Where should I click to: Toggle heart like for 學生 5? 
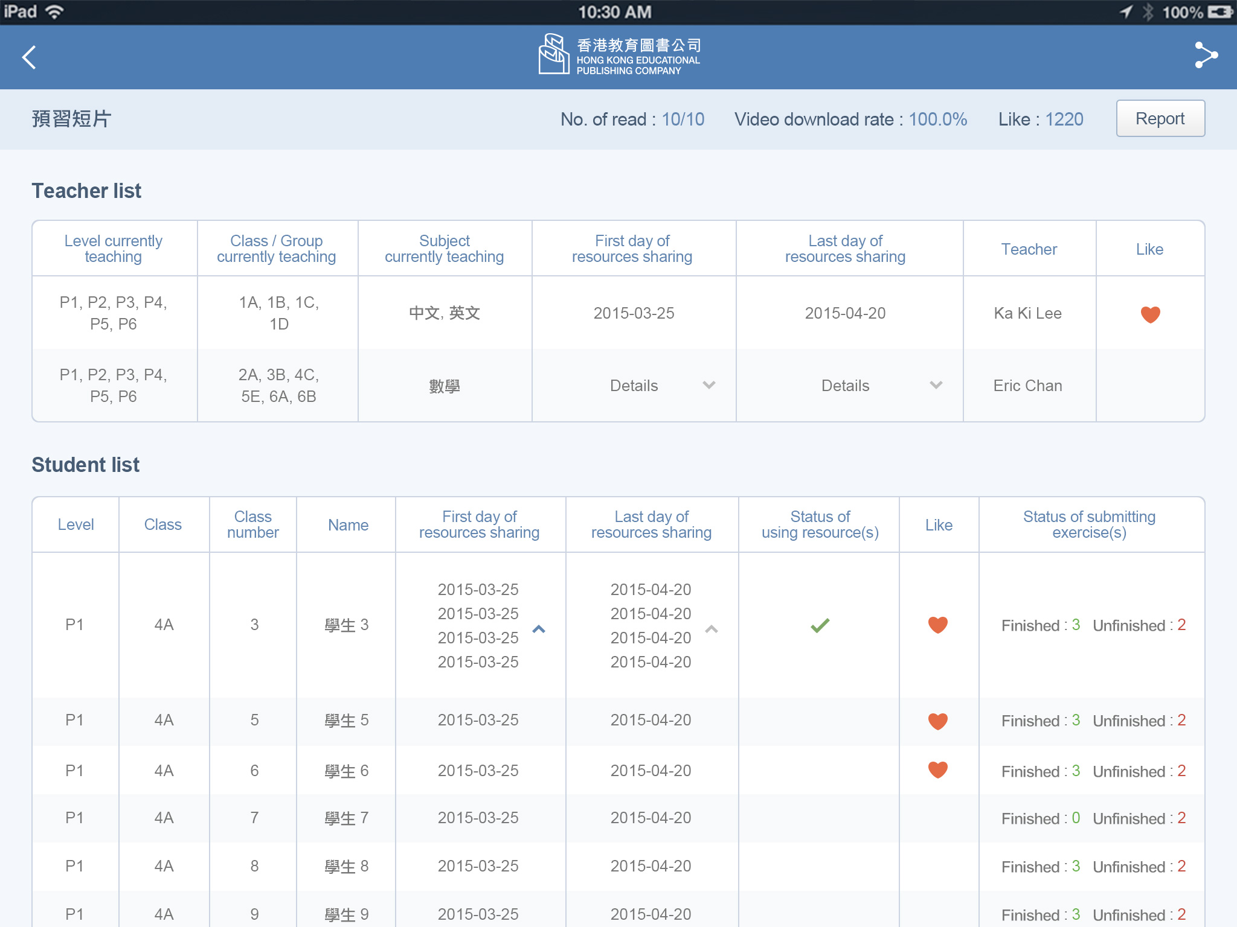point(937,721)
